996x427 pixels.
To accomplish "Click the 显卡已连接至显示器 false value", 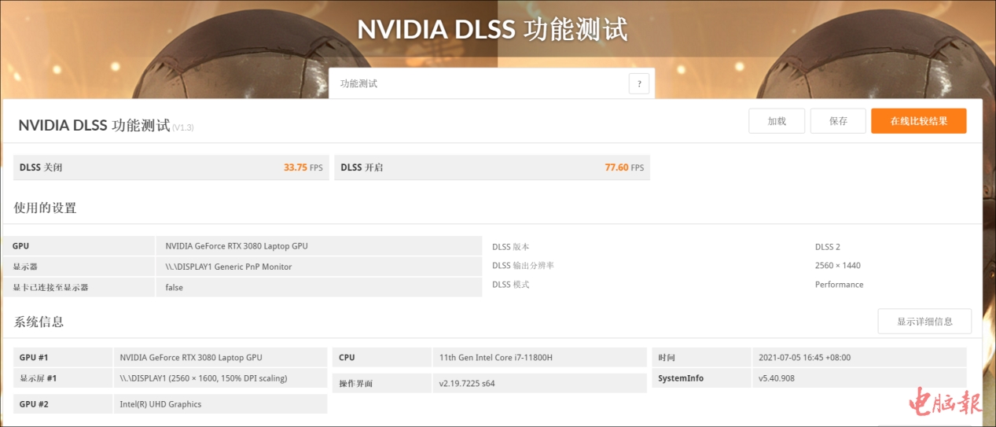I will point(175,288).
